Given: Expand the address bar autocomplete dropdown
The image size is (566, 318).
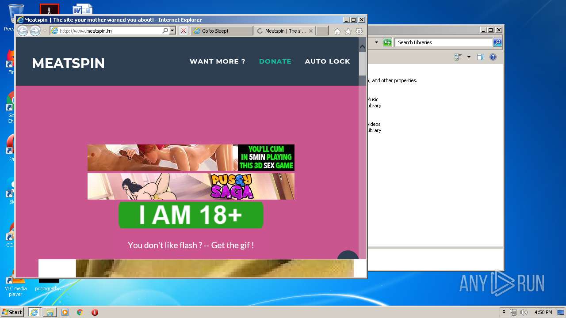Looking at the screenshot, I should coord(172,30).
